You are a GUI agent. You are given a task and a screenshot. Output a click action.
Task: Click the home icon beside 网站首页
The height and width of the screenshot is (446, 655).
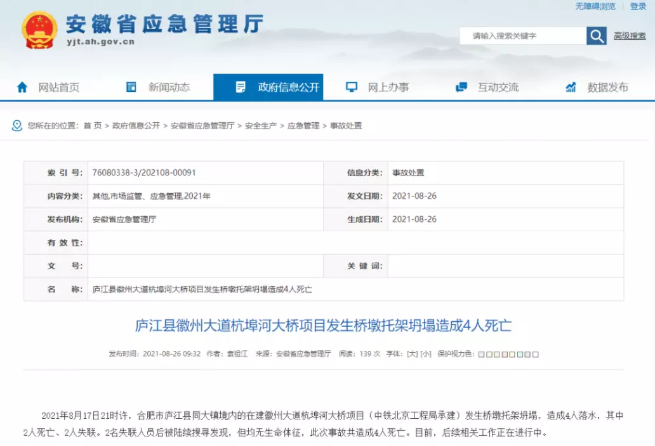[22, 87]
